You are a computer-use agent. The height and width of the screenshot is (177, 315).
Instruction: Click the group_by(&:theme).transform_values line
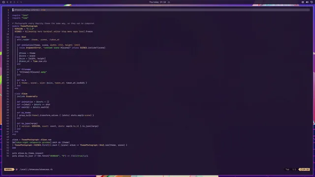click(57, 116)
